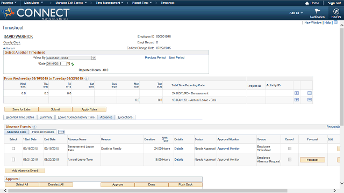Go to Next Period link

pyautogui.click(x=177, y=58)
